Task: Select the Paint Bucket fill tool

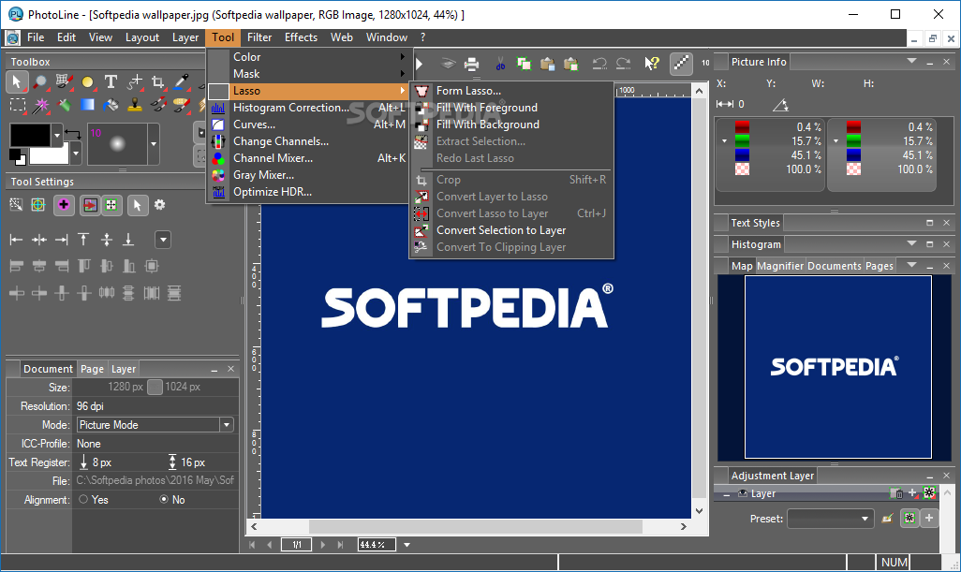Action: point(111,106)
